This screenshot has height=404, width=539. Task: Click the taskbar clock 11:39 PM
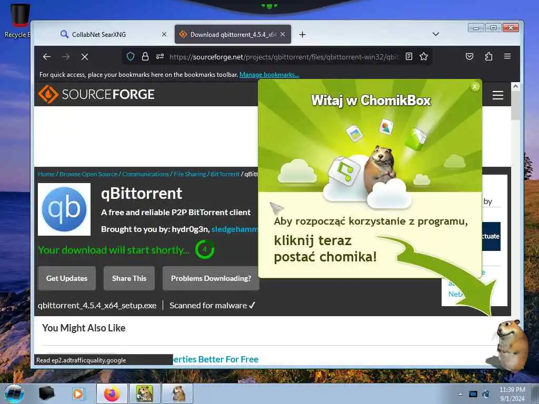pos(512,390)
